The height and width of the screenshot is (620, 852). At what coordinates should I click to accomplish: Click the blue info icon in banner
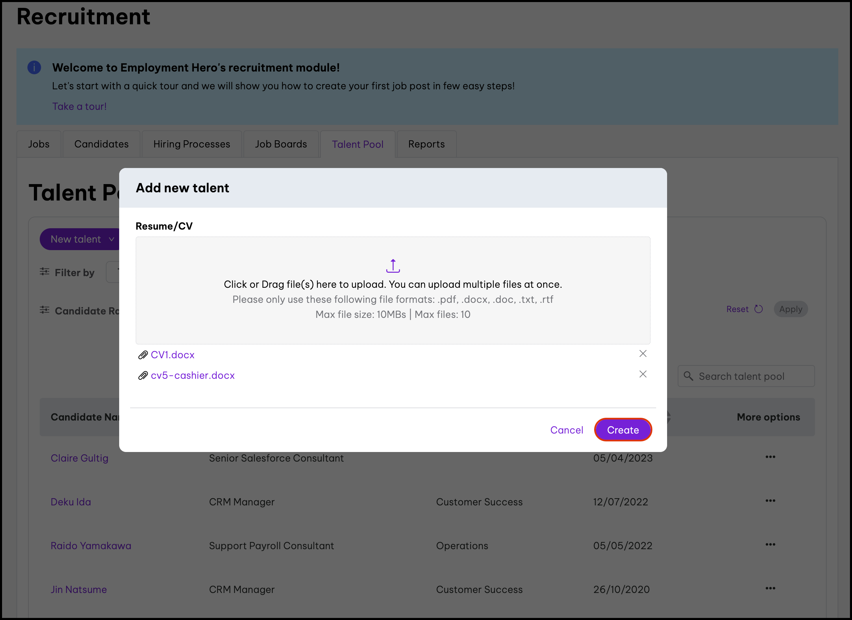pos(34,67)
